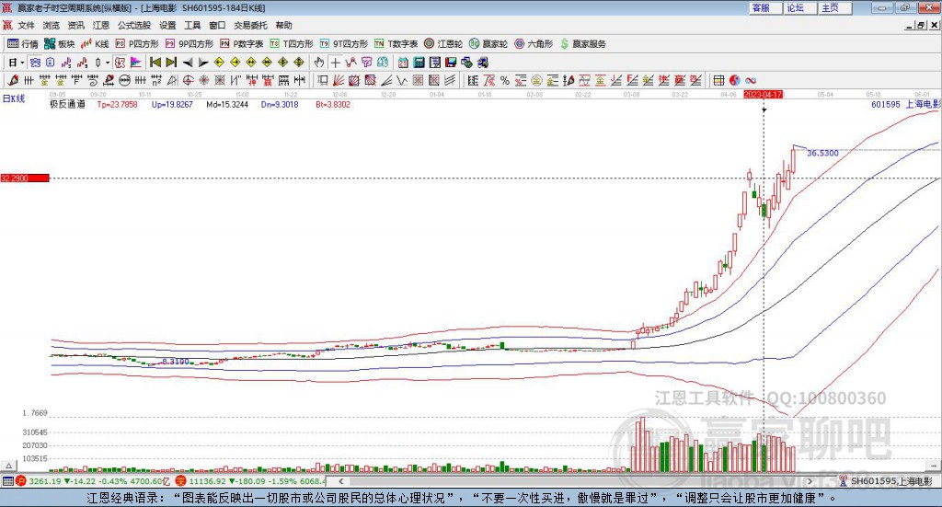This screenshot has width=942, height=507.
Task: Open the 9T四方形 tool
Action: pos(344,44)
